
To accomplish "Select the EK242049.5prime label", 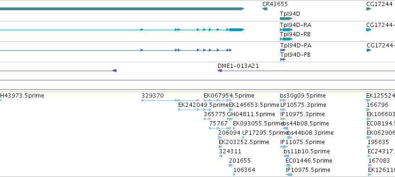I will coord(203,105).
